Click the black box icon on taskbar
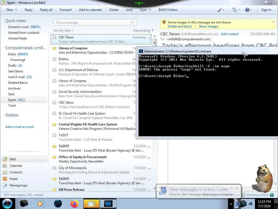The height and width of the screenshot is (209, 278). [24, 204]
